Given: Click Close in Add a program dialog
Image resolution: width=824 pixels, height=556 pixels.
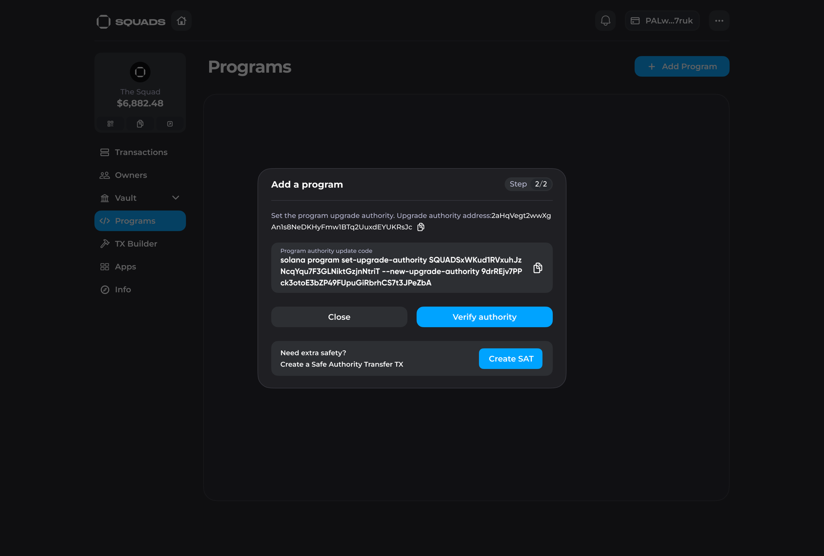Looking at the screenshot, I should pyautogui.click(x=339, y=317).
